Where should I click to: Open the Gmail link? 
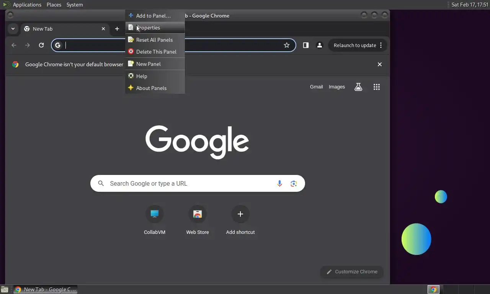pyautogui.click(x=317, y=87)
